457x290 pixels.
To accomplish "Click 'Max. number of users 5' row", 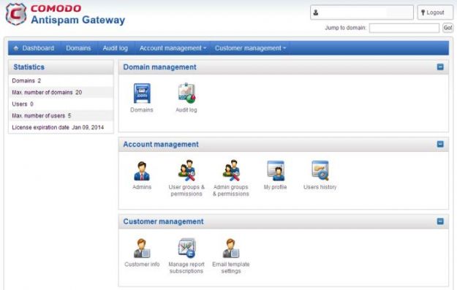I will (x=61, y=115).
